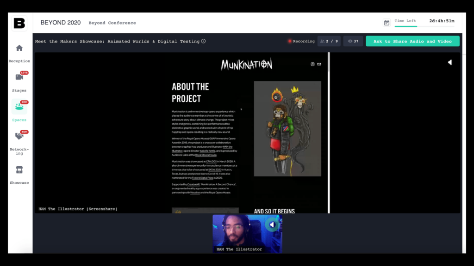
Task: Open Munkination email envelope icon
Action: (x=319, y=64)
